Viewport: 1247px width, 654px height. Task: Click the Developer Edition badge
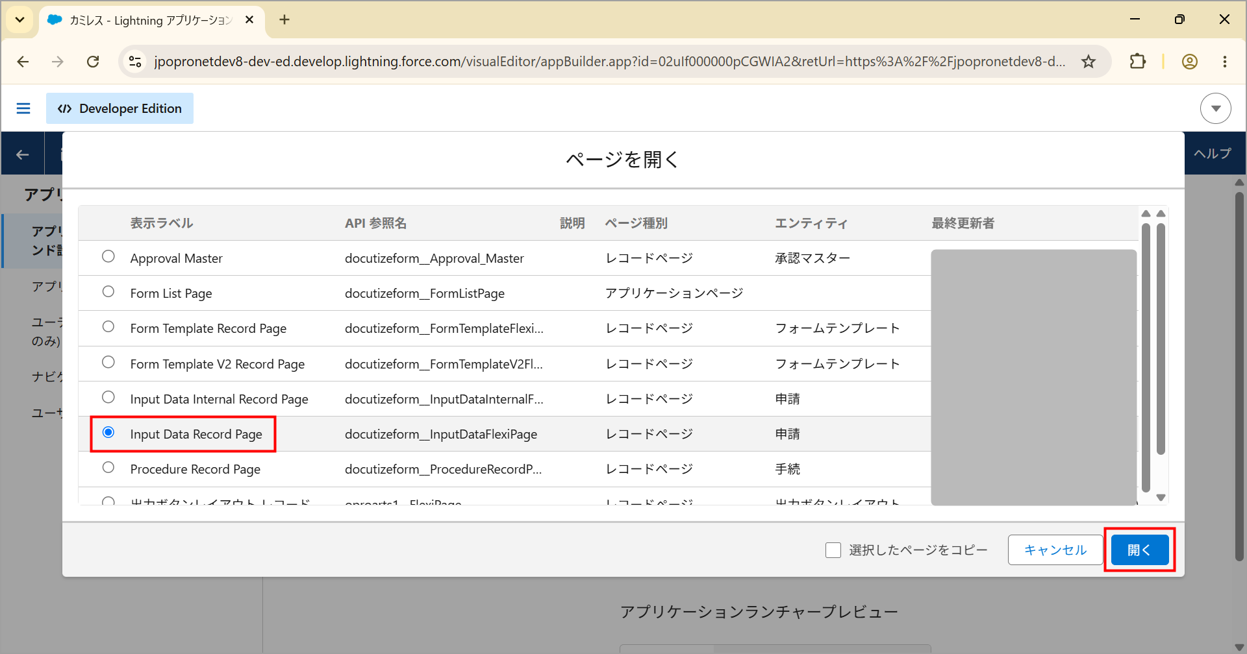point(120,108)
